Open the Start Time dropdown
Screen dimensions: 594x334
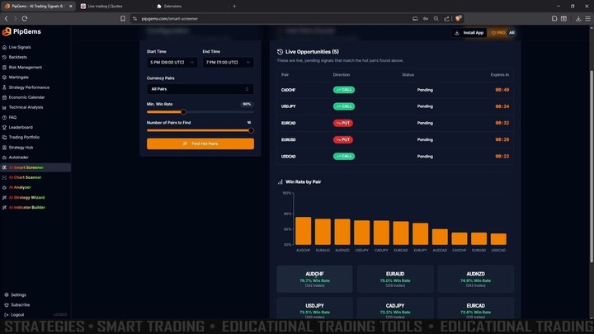coord(172,62)
